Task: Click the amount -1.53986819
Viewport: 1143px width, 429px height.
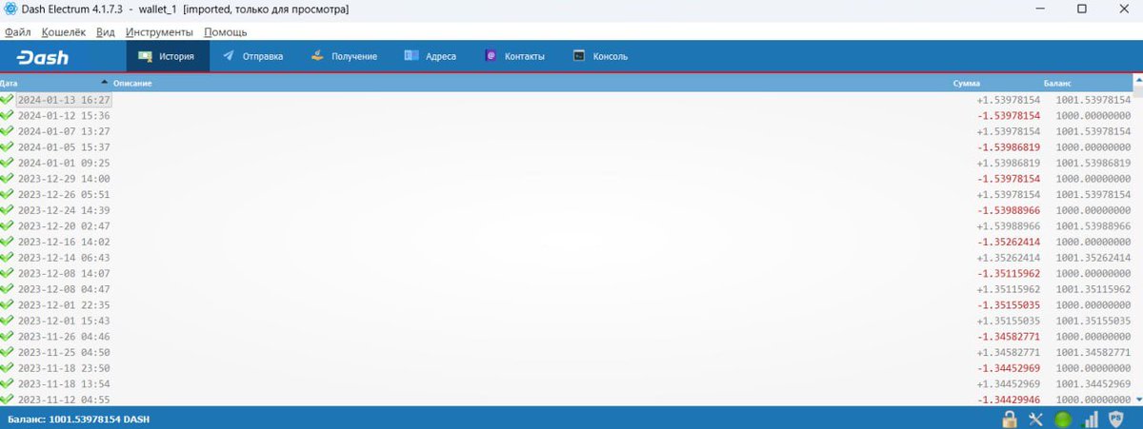Action: pyautogui.click(x=1009, y=147)
